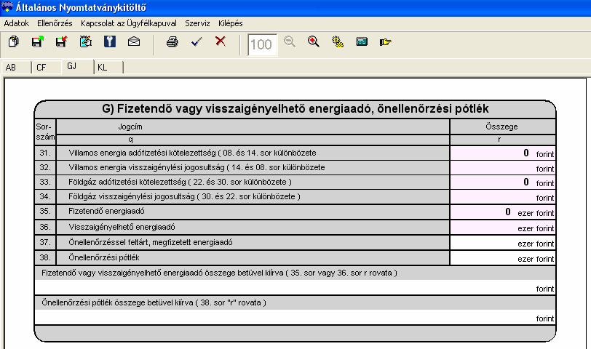
Task: Click row 35 Fizetendő energiaadó amount field
Action: click(502, 212)
